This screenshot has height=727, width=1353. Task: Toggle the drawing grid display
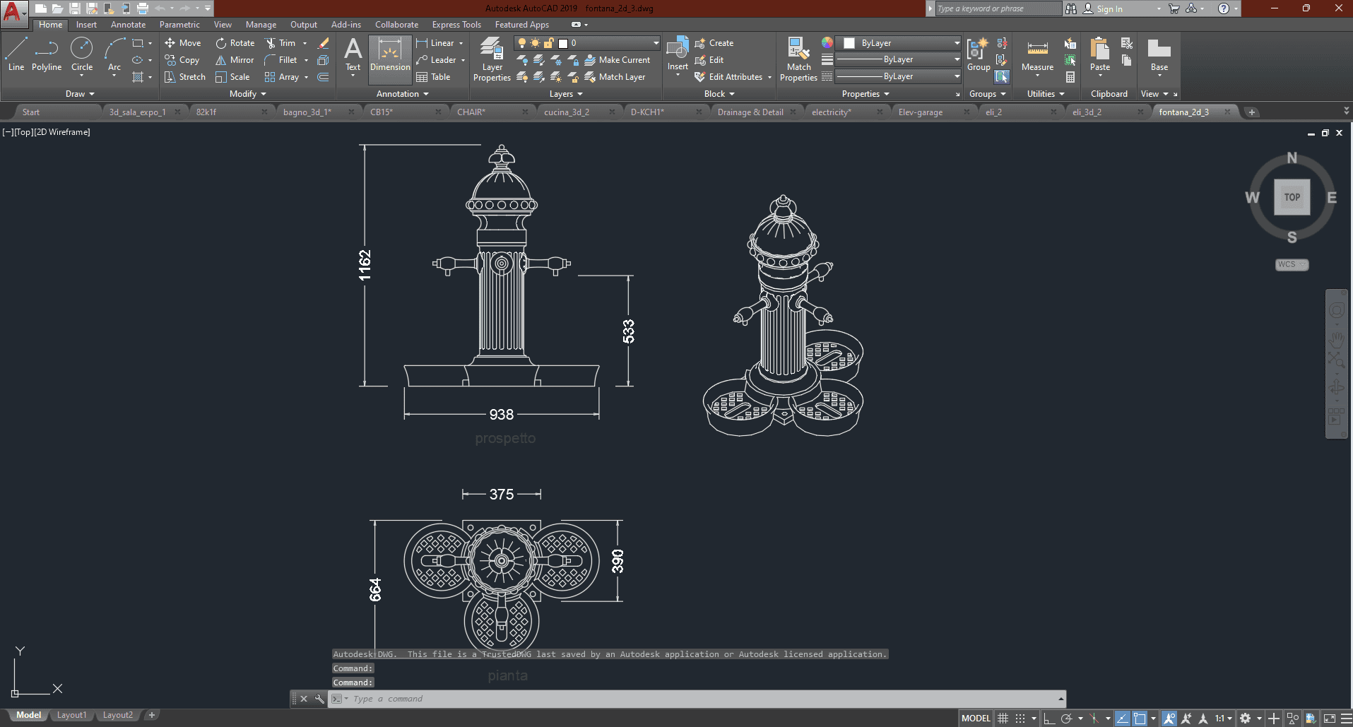click(1003, 719)
